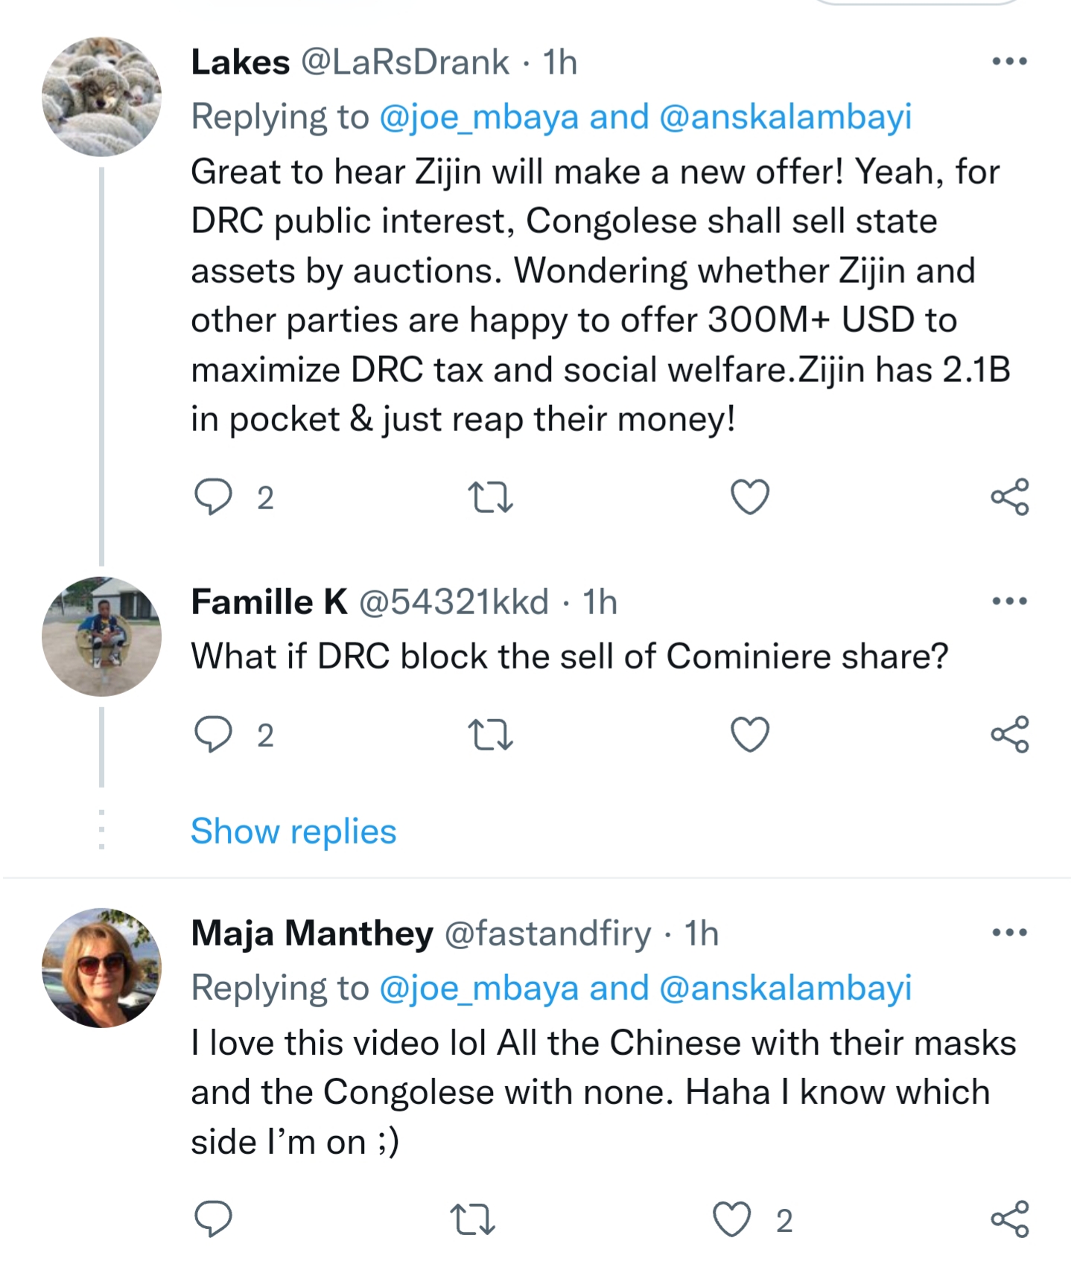Expand hidden replies with Show replies
The image size is (1071, 1270).
pos(293,831)
